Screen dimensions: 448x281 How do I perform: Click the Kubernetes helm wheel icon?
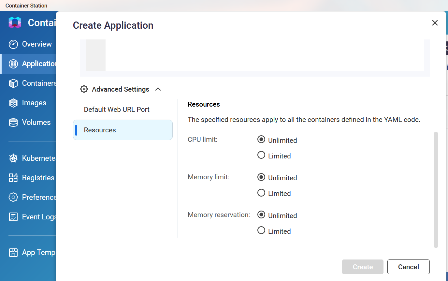(13, 158)
